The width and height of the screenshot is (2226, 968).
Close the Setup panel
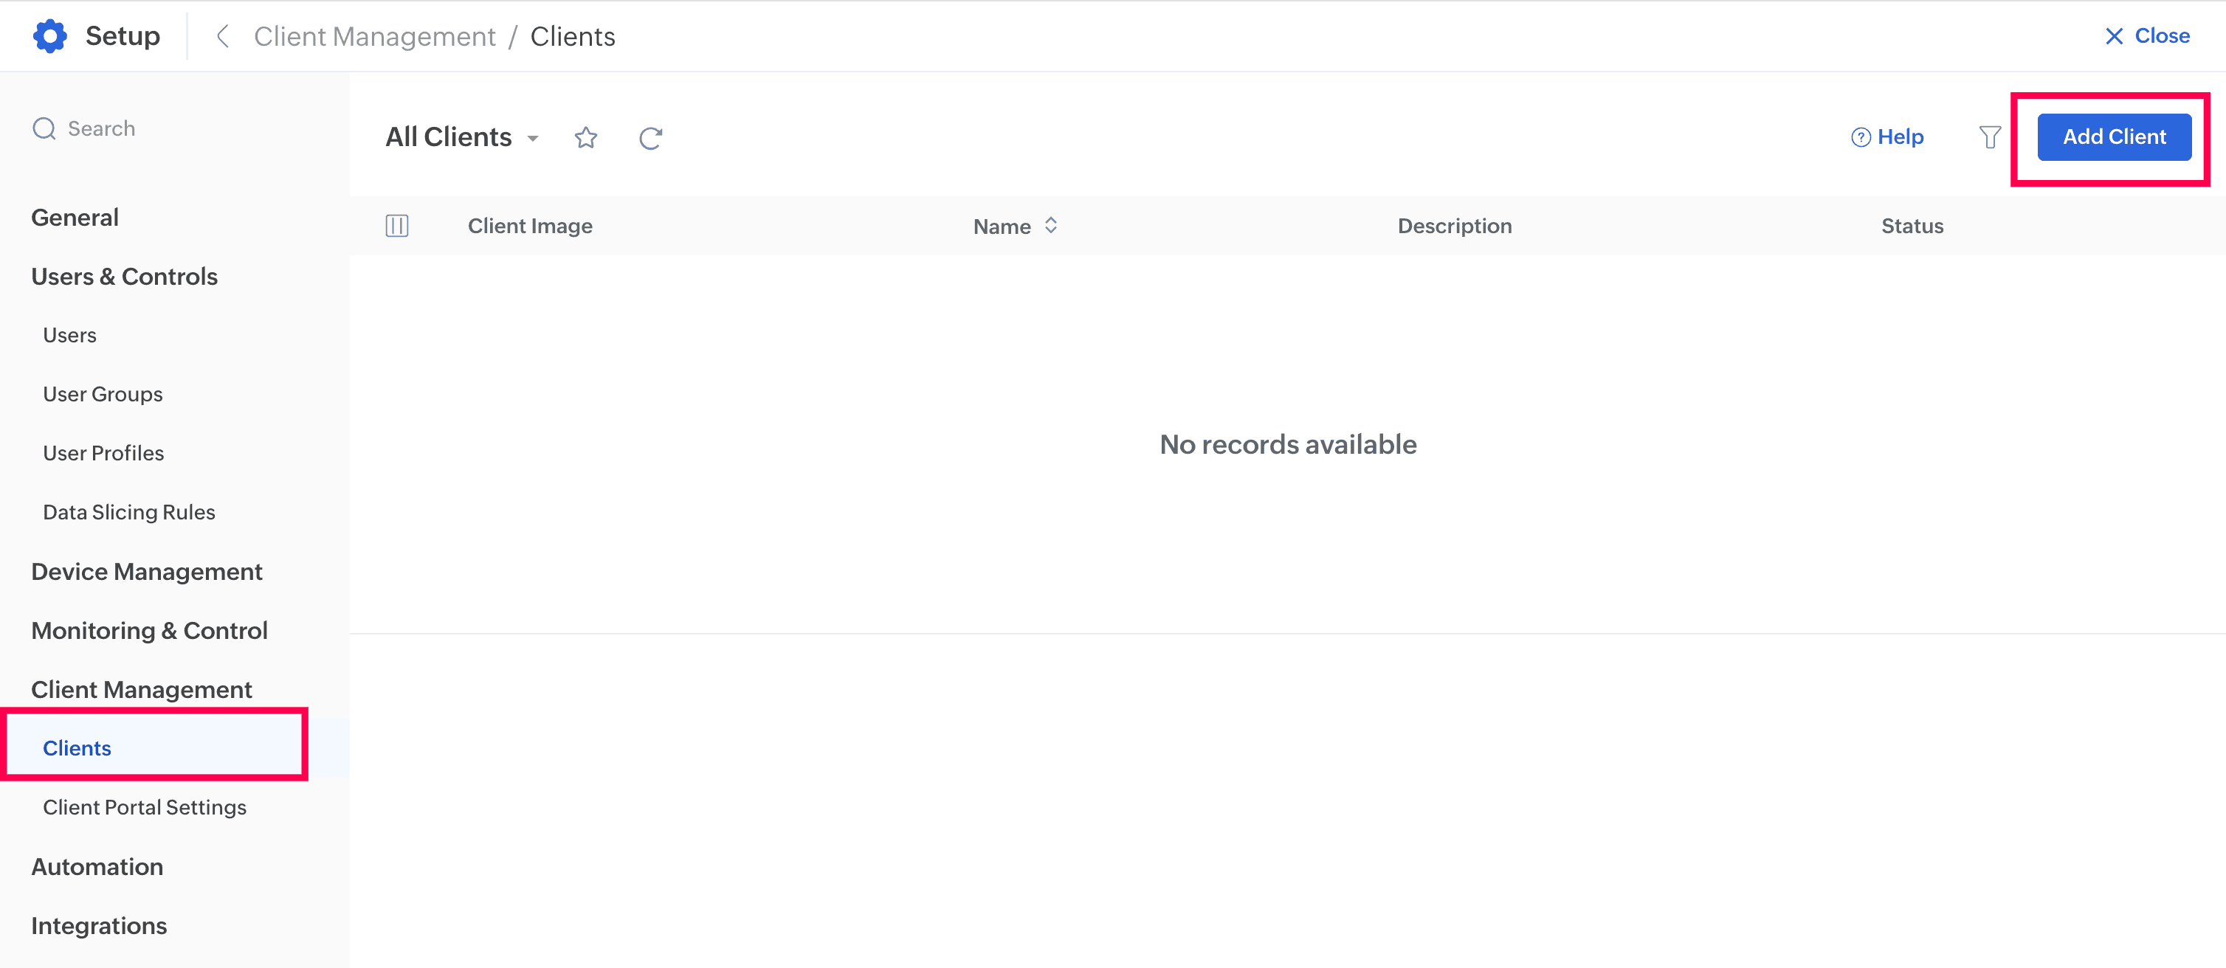point(2147,36)
